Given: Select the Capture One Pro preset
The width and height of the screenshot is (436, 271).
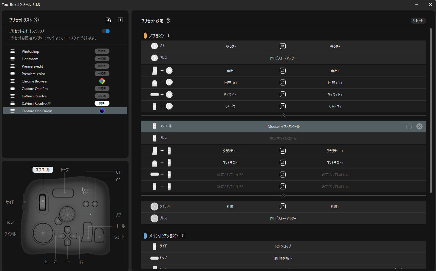Looking at the screenshot, I should point(35,89).
